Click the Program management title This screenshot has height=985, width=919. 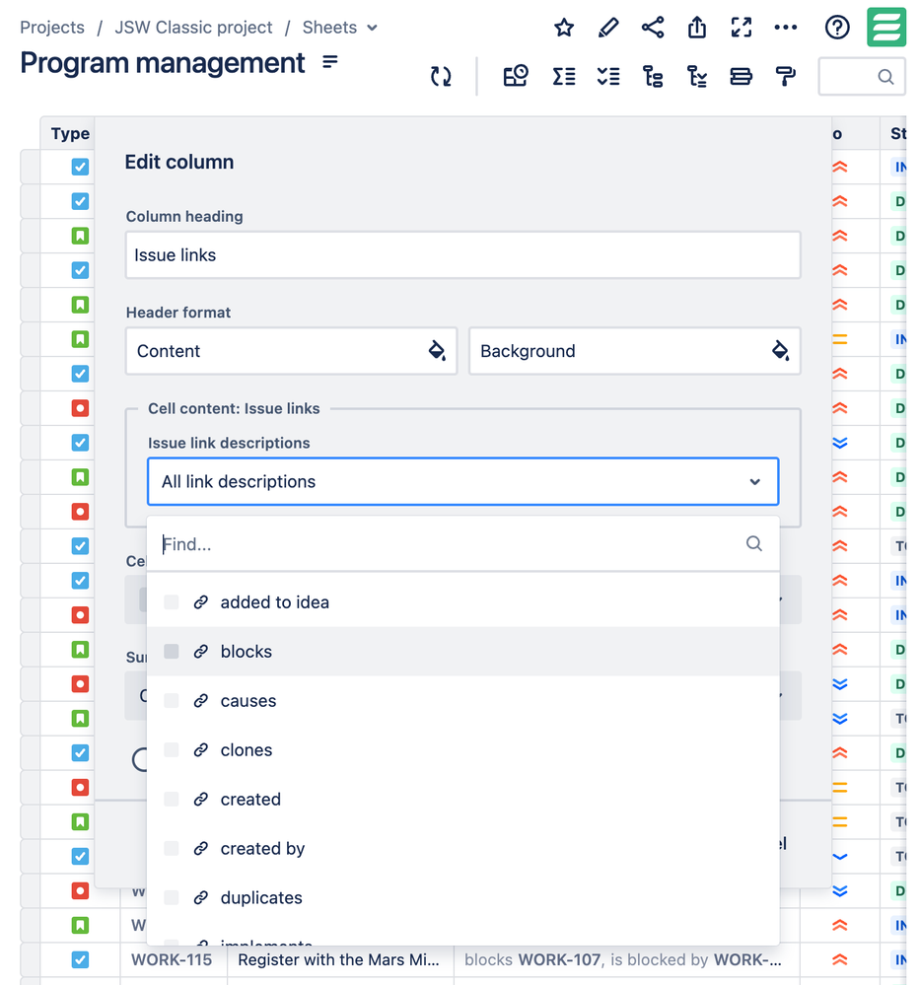pos(162,63)
